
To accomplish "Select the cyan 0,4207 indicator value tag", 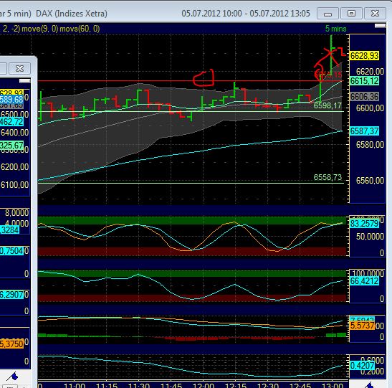I will coord(363,366).
